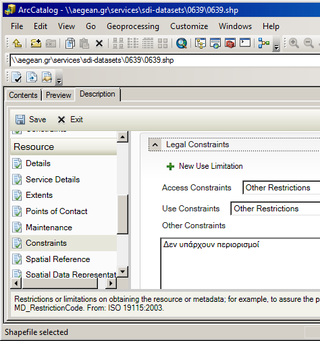
Task: Click the location path input field
Action: click(x=165, y=60)
